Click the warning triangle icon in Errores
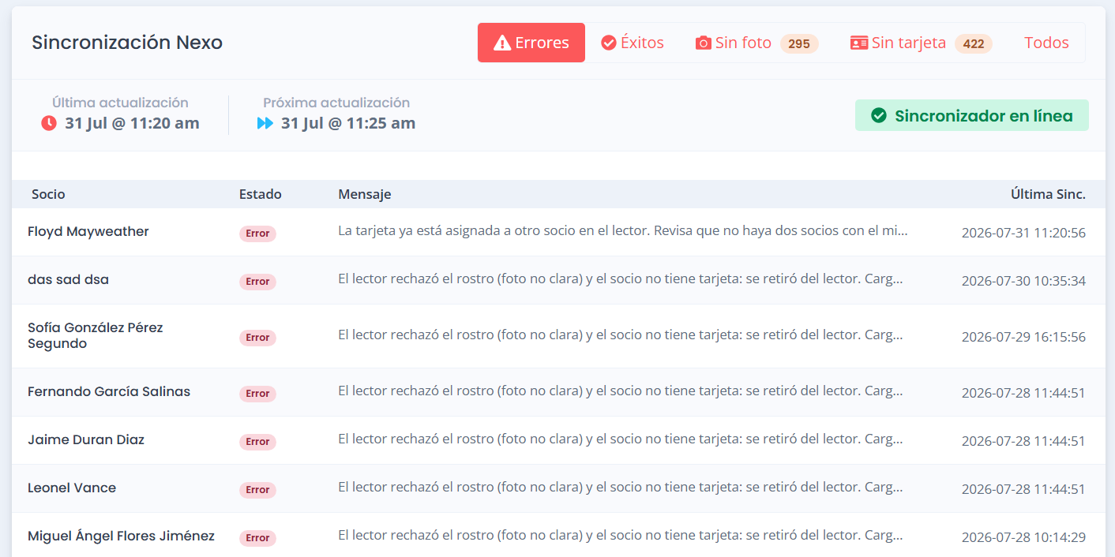This screenshot has width=1115, height=557. coord(502,43)
